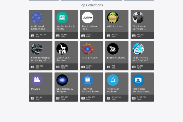Click the 931,081 items count

[39, 67]
